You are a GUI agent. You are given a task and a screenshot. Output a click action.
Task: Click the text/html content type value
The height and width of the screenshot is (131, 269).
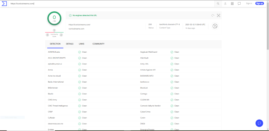pyautogui.click(x=170, y=25)
